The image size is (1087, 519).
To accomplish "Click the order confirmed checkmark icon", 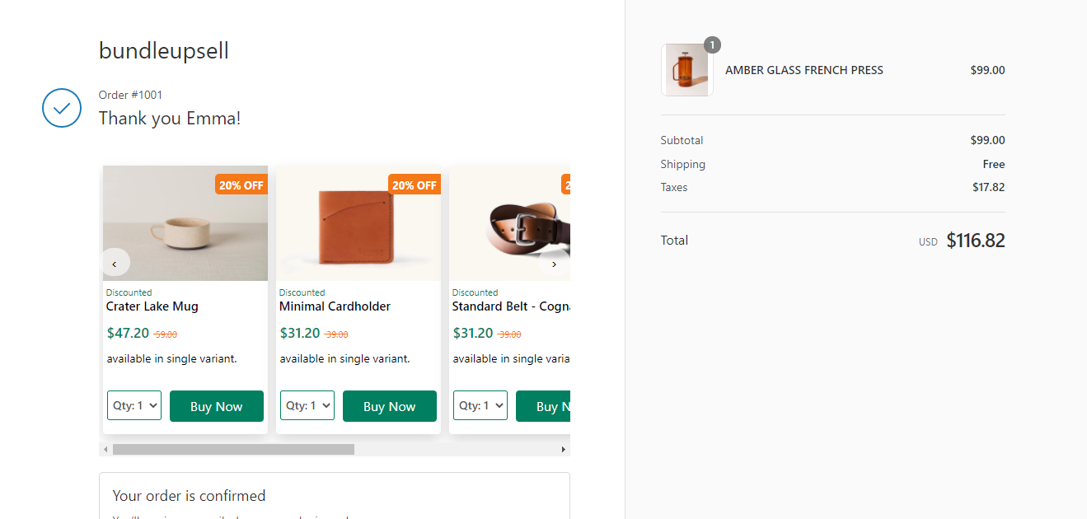I will (x=62, y=108).
